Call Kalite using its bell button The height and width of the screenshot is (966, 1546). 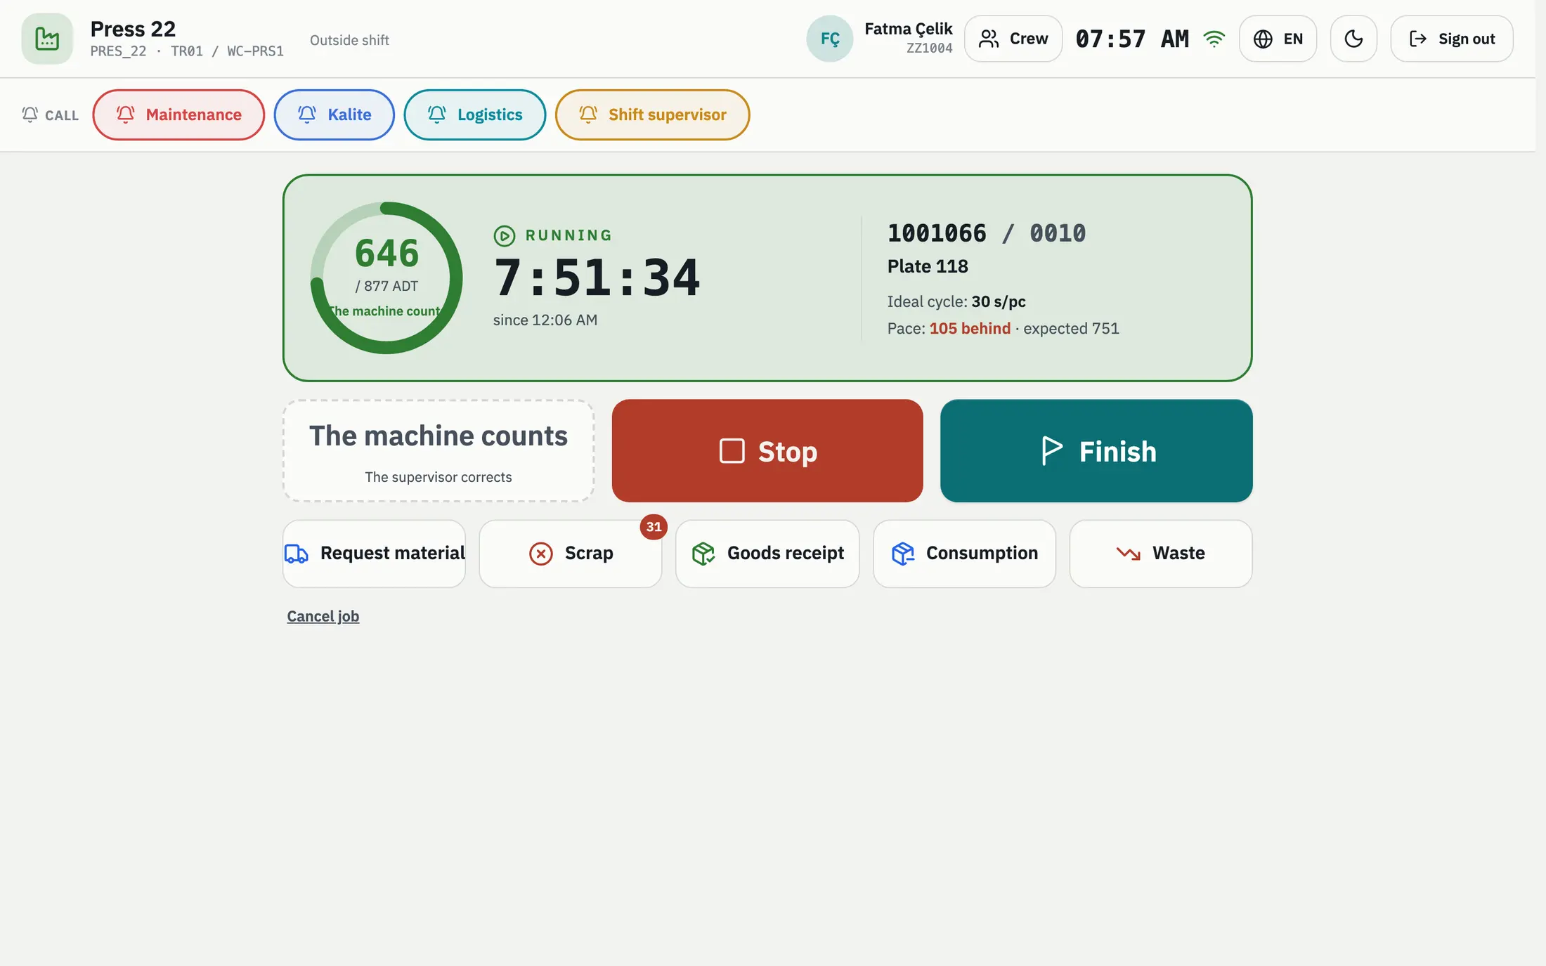coord(334,115)
